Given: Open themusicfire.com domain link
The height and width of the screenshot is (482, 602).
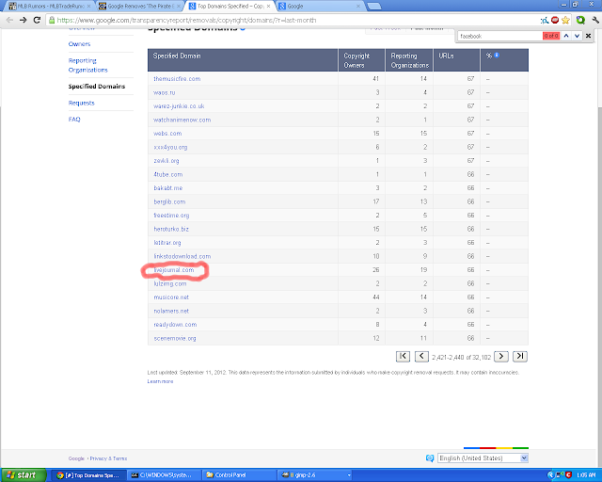Looking at the screenshot, I should point(177,79).
